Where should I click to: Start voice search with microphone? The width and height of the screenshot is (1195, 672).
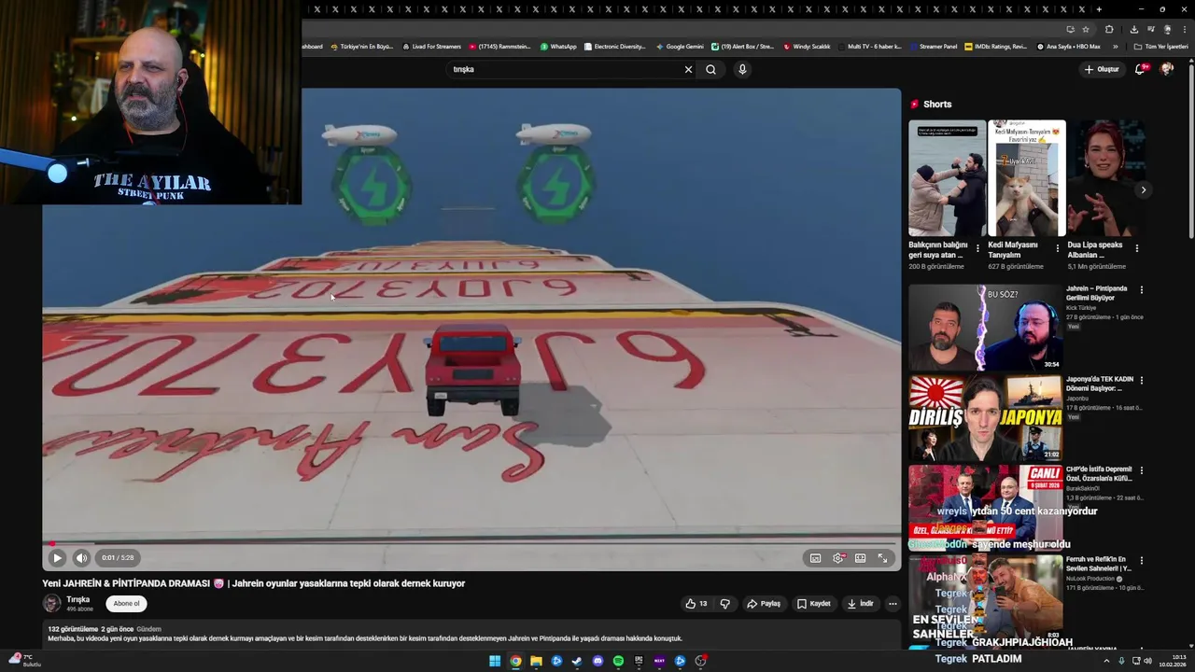point(742,69)
